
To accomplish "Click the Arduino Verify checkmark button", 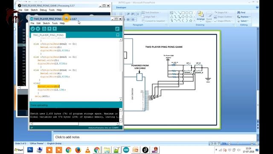I will click(33, 29).
